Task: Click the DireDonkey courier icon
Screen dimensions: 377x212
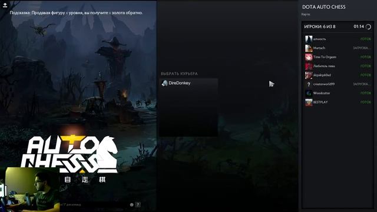Action: [164, 83]
